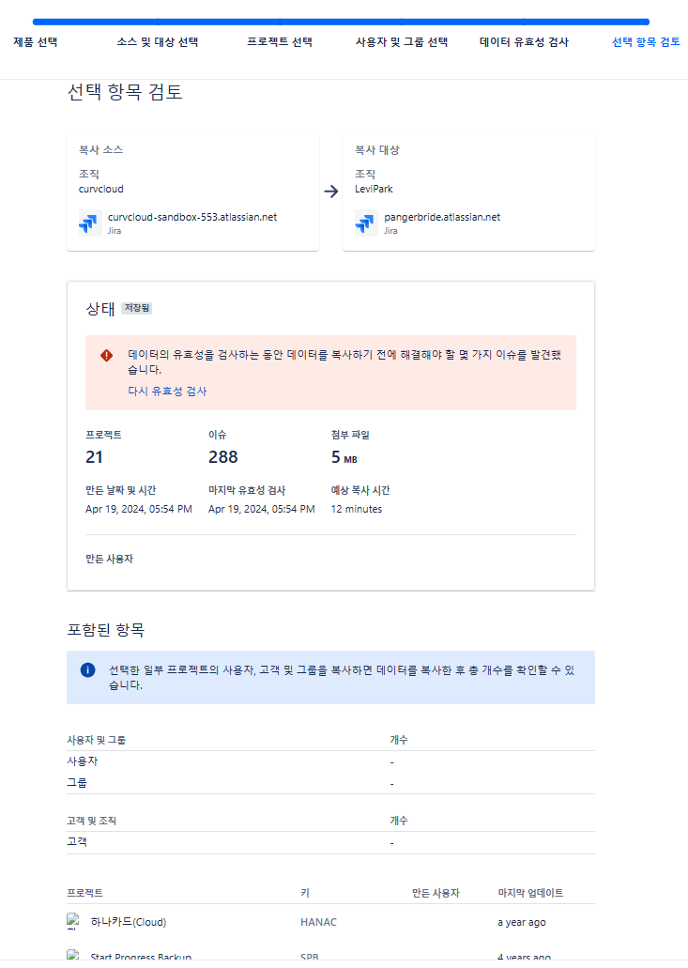688x968 pixels.
Task: Select the 데이터 유효성 검사 step
Action: [x=524, y=42]
